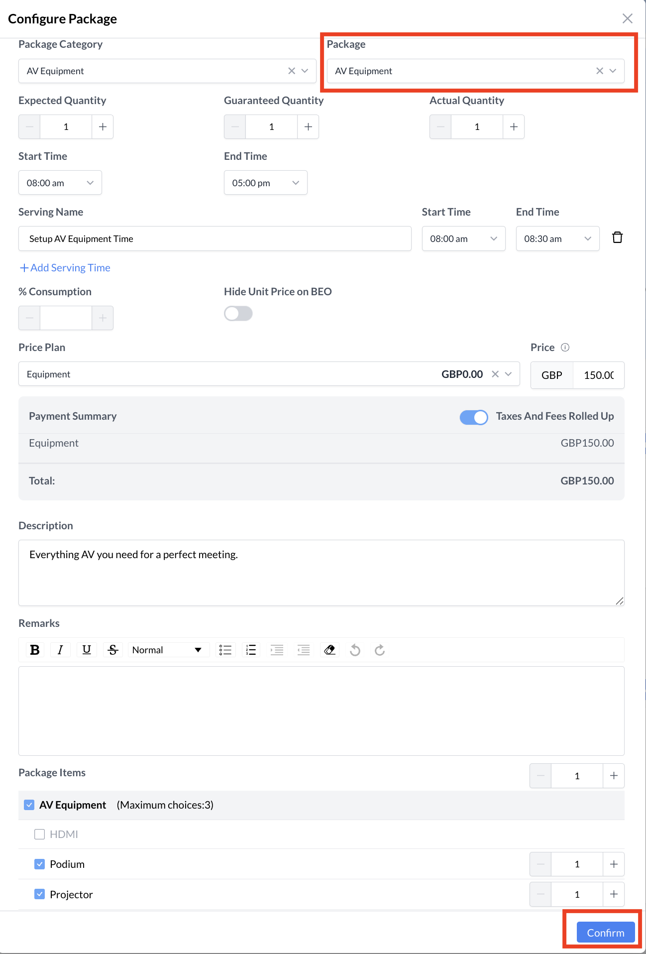Image resolution: width=646 pixels, height=954 pixels.
Task: Open the Package dropdown arrow
Action: coord(613,71)
